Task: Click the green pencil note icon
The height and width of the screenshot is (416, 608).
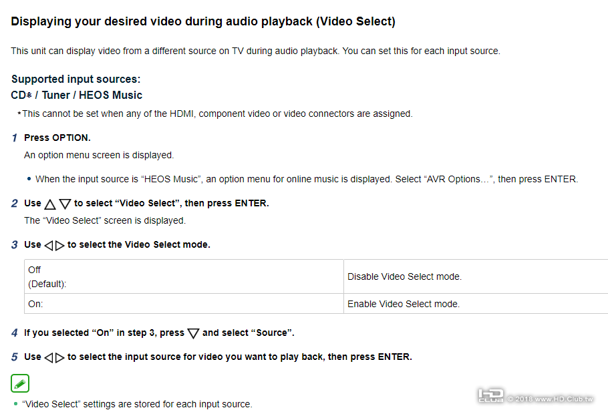Action: point(20,384)
